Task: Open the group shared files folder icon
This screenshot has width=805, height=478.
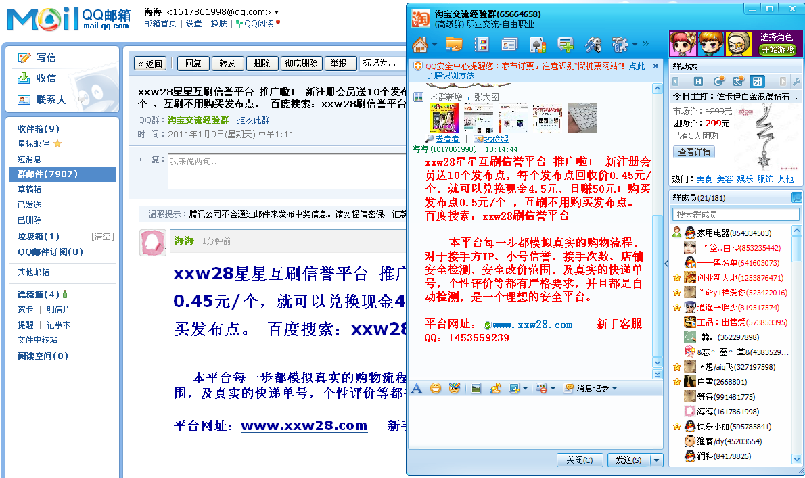Action: (x=454, y=45)
